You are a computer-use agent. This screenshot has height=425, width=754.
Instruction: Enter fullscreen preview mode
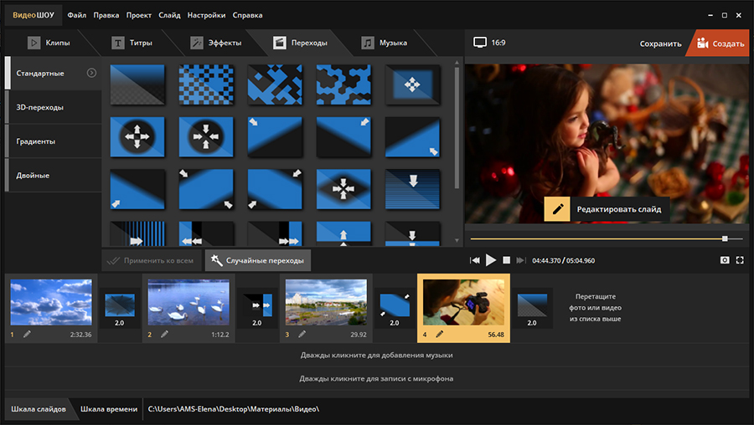click(740, 260)
